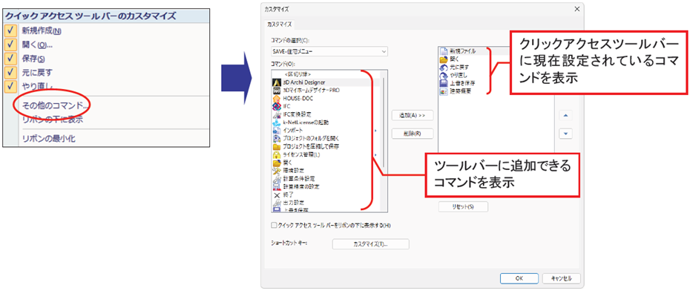Screen dimensions: 690x291
Task: Choose the インポート command icon
Action: tap(277, 131)
